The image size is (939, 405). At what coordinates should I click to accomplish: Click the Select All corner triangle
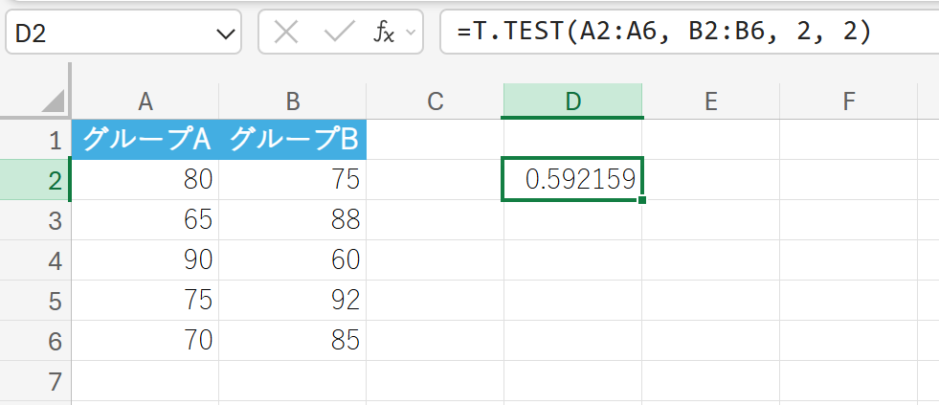[x=54, y=101]
